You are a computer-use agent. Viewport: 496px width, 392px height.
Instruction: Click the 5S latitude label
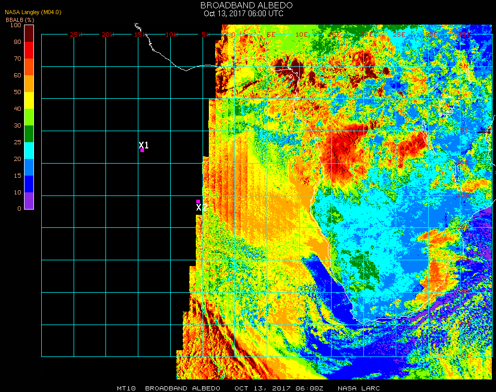(464, 131)
